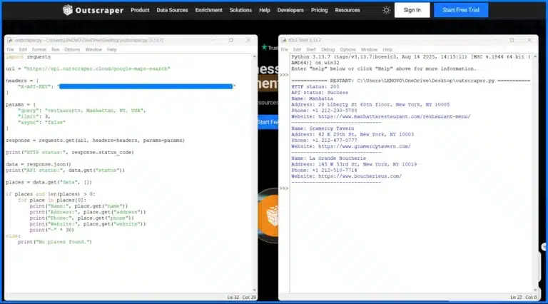Click the editor scrollbar down arrow
This screenshot has width=548, height=304.
coord(254,290)
